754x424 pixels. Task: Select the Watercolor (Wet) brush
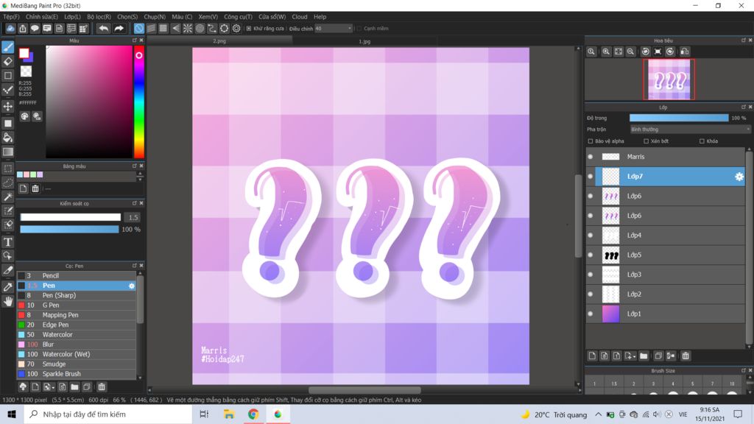tap(77, 354)
